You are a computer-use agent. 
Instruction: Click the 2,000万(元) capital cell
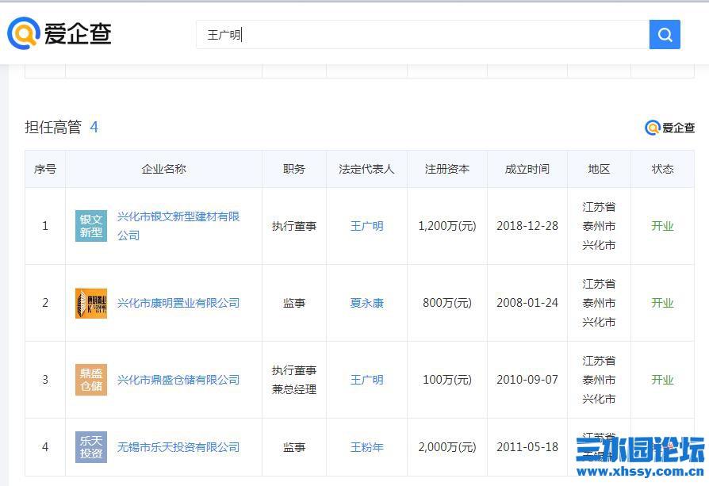(447, 447)
